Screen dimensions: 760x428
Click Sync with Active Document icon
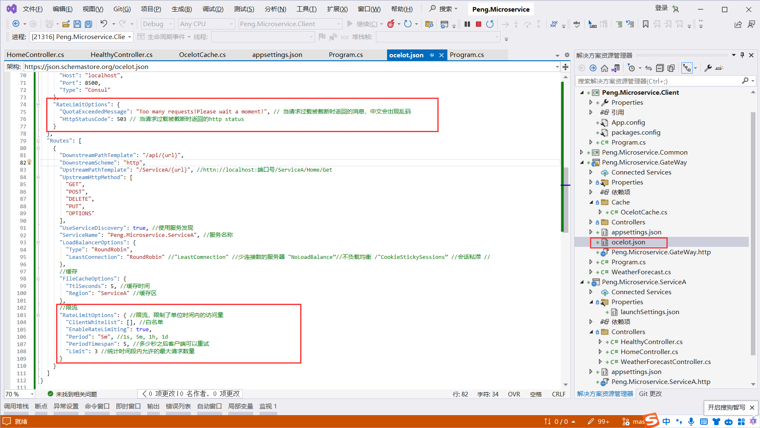point(649,68)
